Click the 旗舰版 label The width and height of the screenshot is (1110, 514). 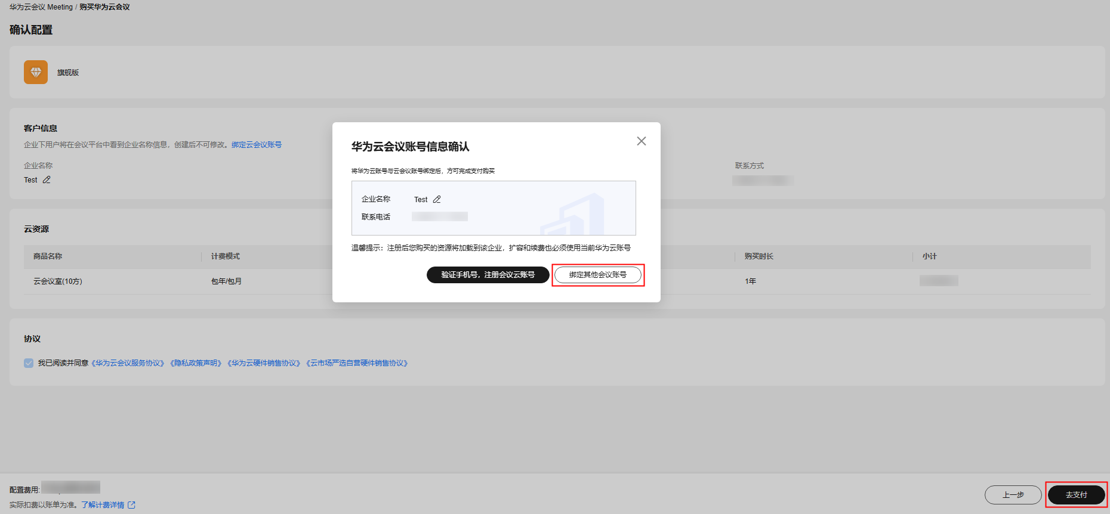[68, 73]
